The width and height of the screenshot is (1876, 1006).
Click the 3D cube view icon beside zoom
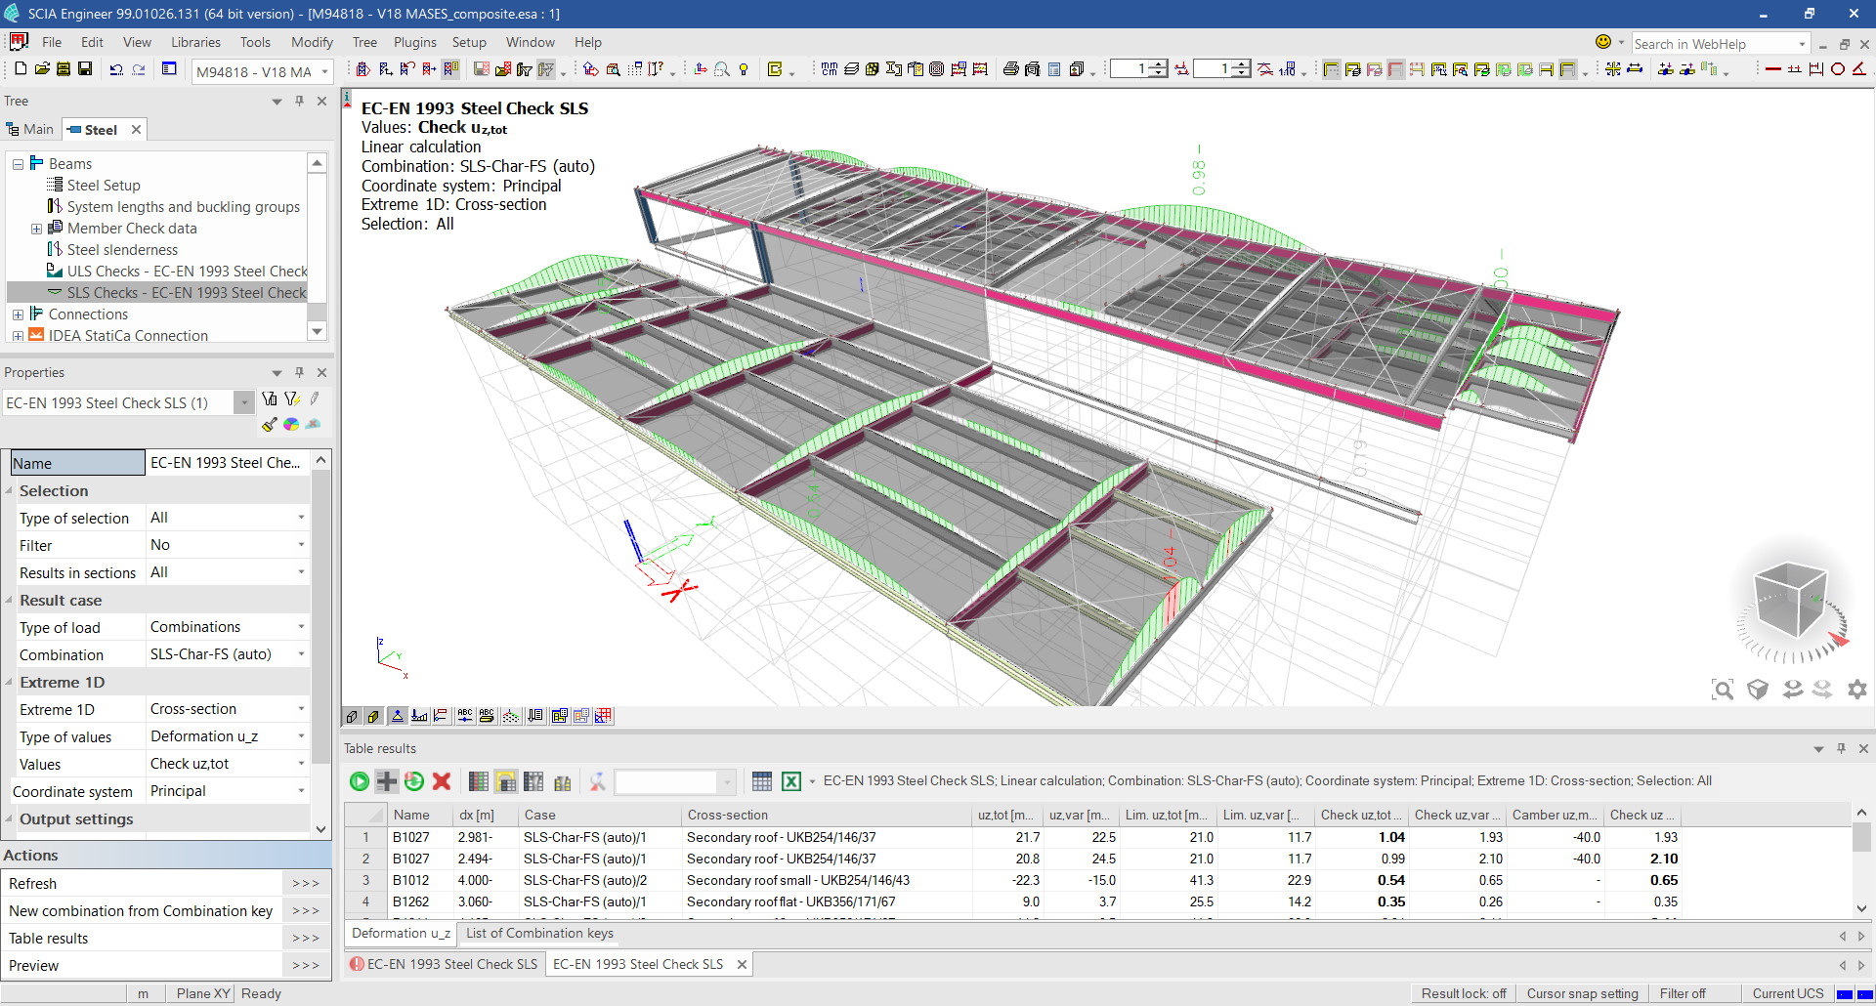tap(1758, 690)
